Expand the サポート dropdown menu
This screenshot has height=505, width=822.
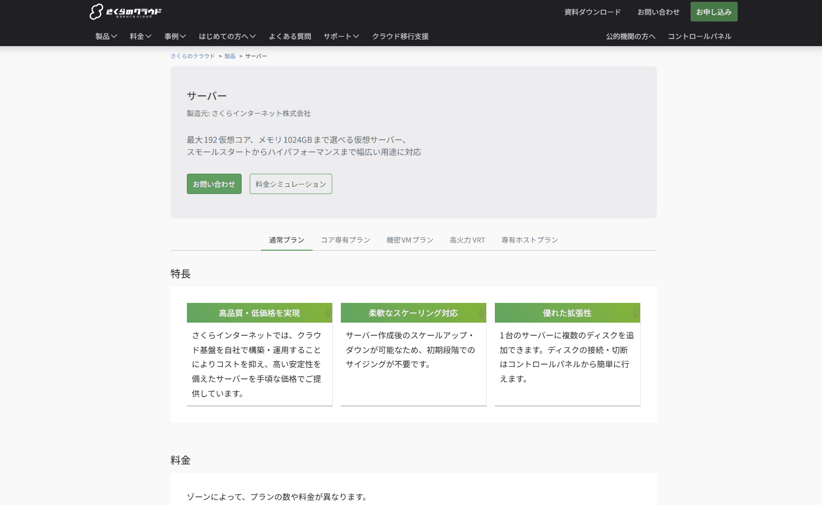click(x=341, y=36)
